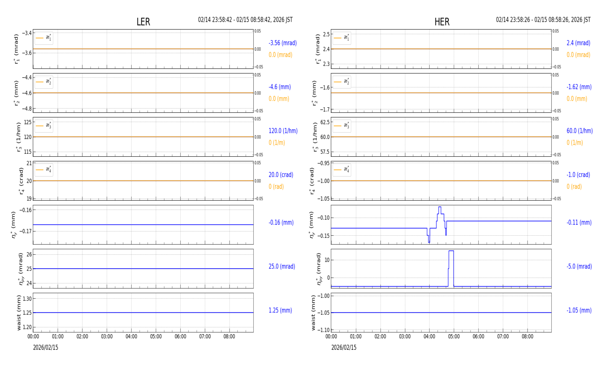Screen dimensions: 596x365
Task: Click the 2026/02/15 date under the HER plots
Action: click(344, 348)
